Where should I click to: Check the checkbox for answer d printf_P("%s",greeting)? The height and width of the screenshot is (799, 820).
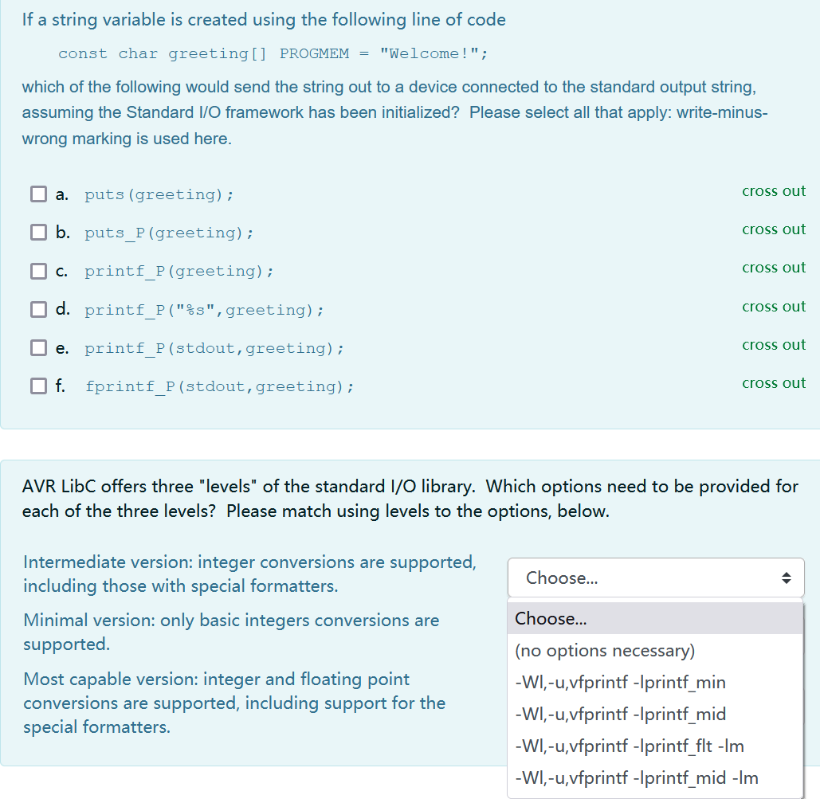point(37,309)
